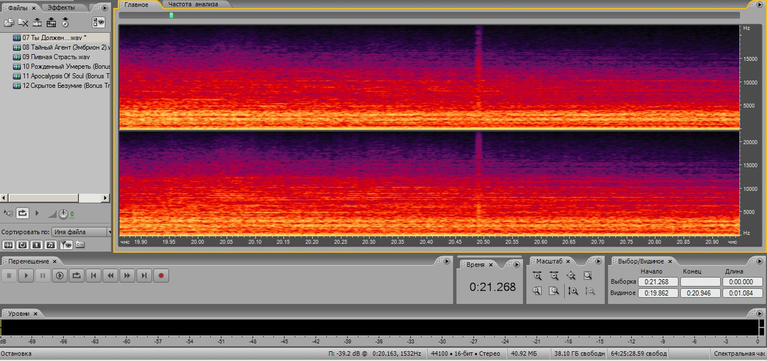The width and height of the screenshot is (767, 362).
Task: Click the Stop button in the transport panel
Action: [9, 276]
